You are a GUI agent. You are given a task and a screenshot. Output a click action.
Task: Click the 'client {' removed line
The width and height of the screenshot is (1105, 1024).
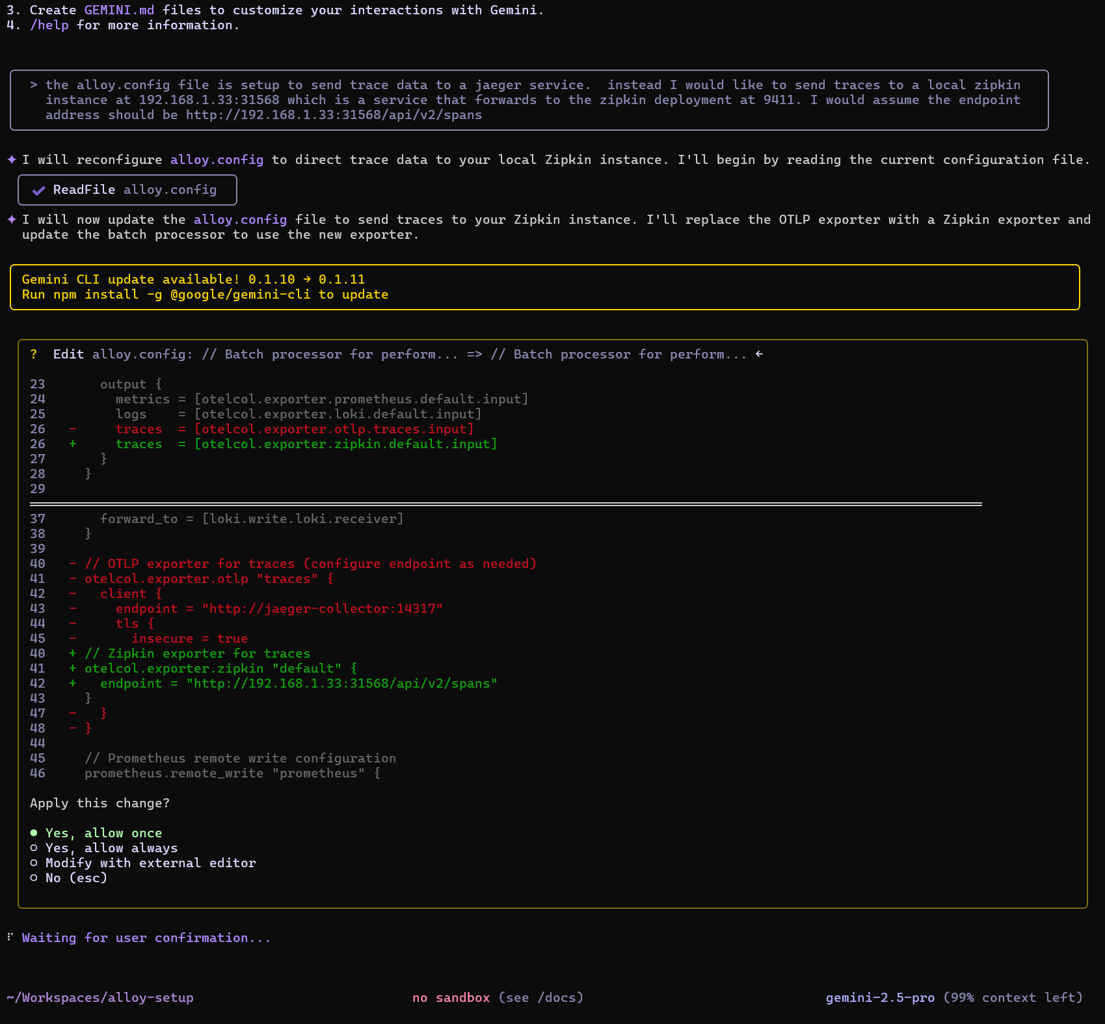(131, 593)
